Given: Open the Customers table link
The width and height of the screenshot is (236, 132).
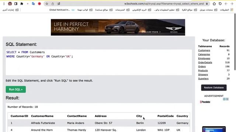Looking at the screenshot, I should point(204,51).
